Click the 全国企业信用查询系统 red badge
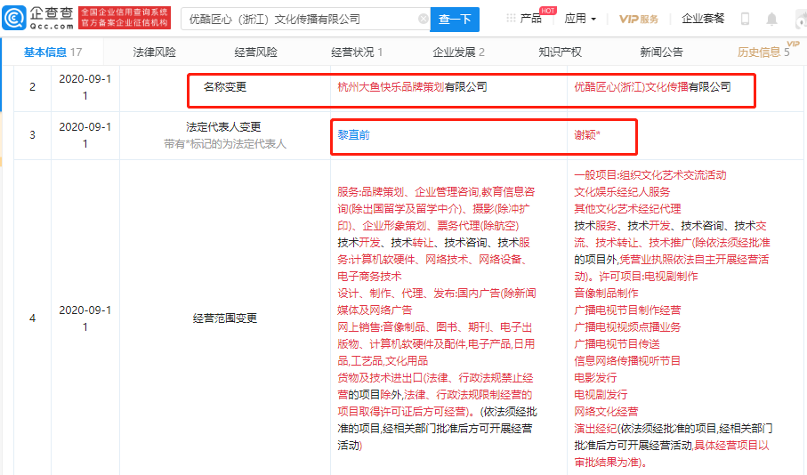807x475 pixels. coord(125,18)
